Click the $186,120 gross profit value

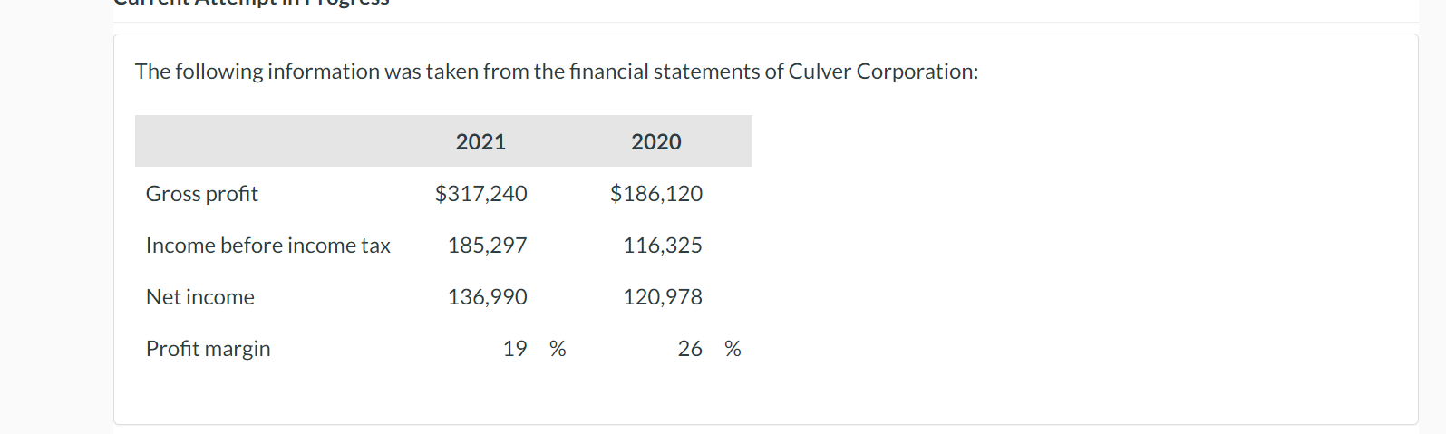click(x=656, y=194)
